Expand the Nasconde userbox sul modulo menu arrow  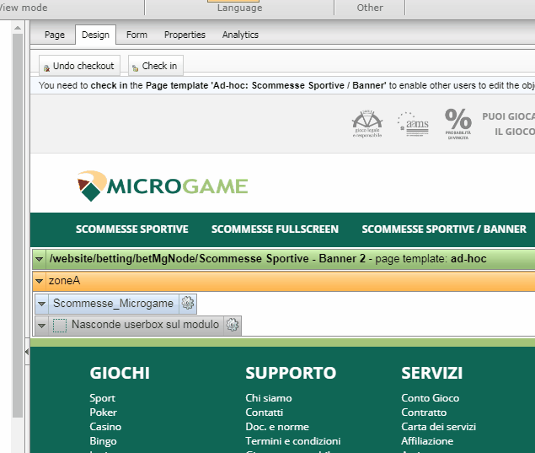[x=42, y=326]
